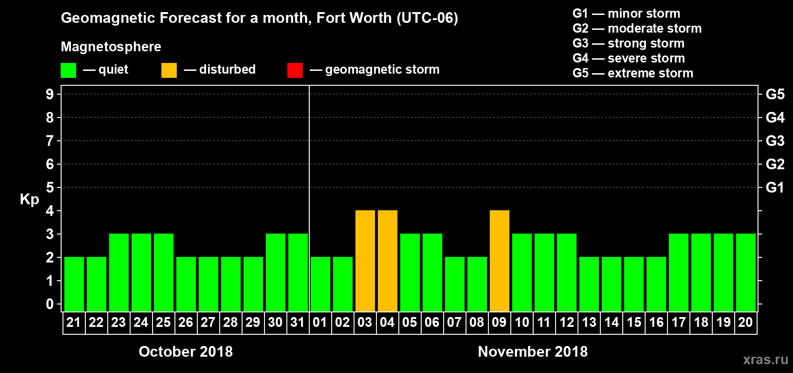Screen dimensions: 793x373
Task: Click the 'G4 — severe storm' legend line
Action: pos(629,58)
